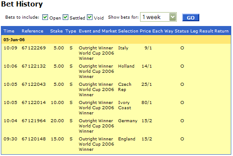This screenshot has width=233, height=156.
Task: Click the Time column header
Action: click(x=9, y=31)
